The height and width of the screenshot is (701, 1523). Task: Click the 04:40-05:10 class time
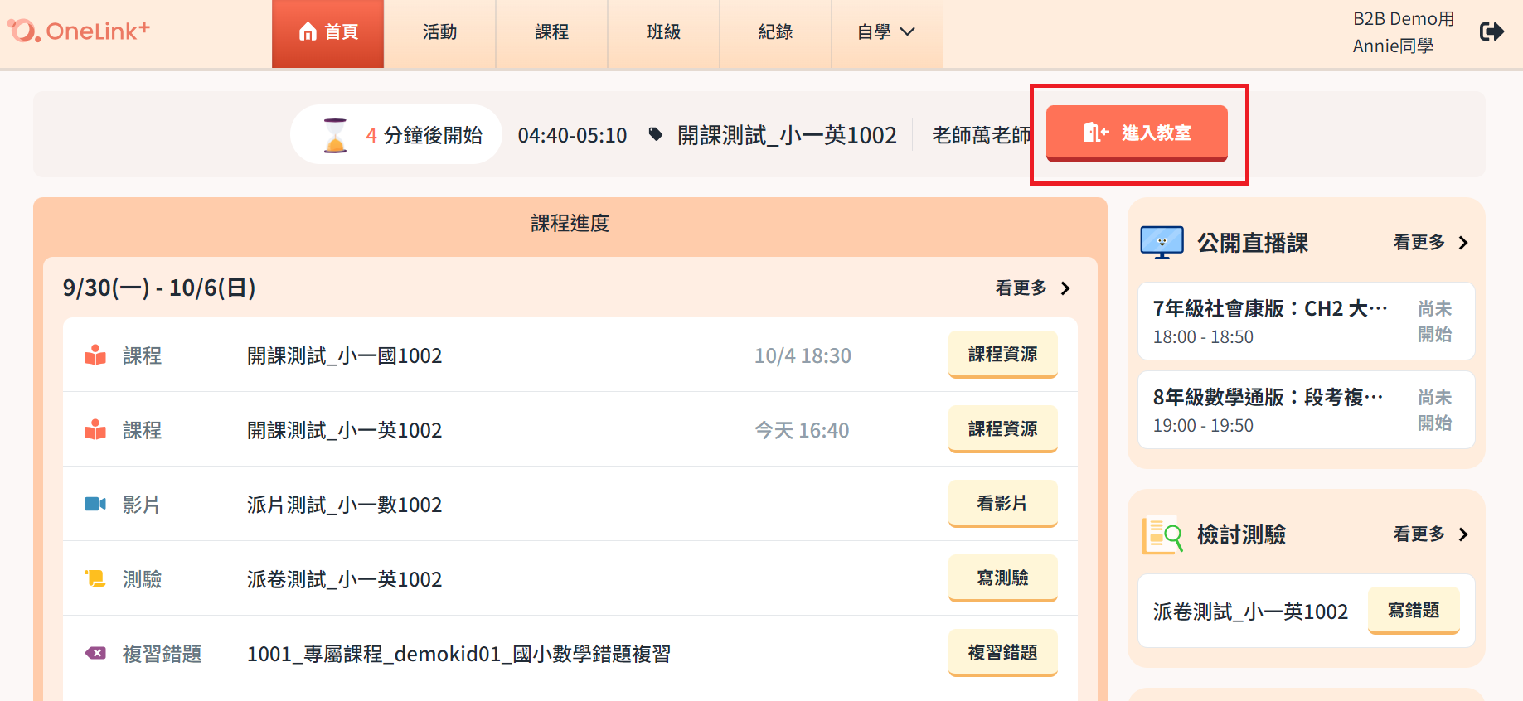[x=572, y=135]
